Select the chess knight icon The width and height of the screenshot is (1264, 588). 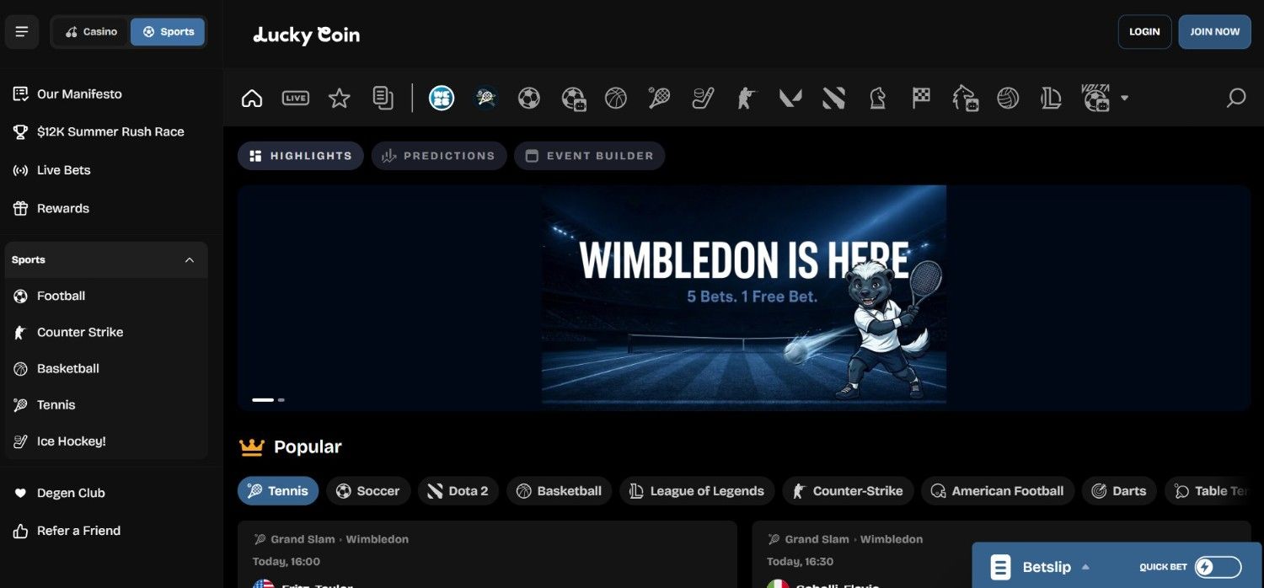[877, 99]
